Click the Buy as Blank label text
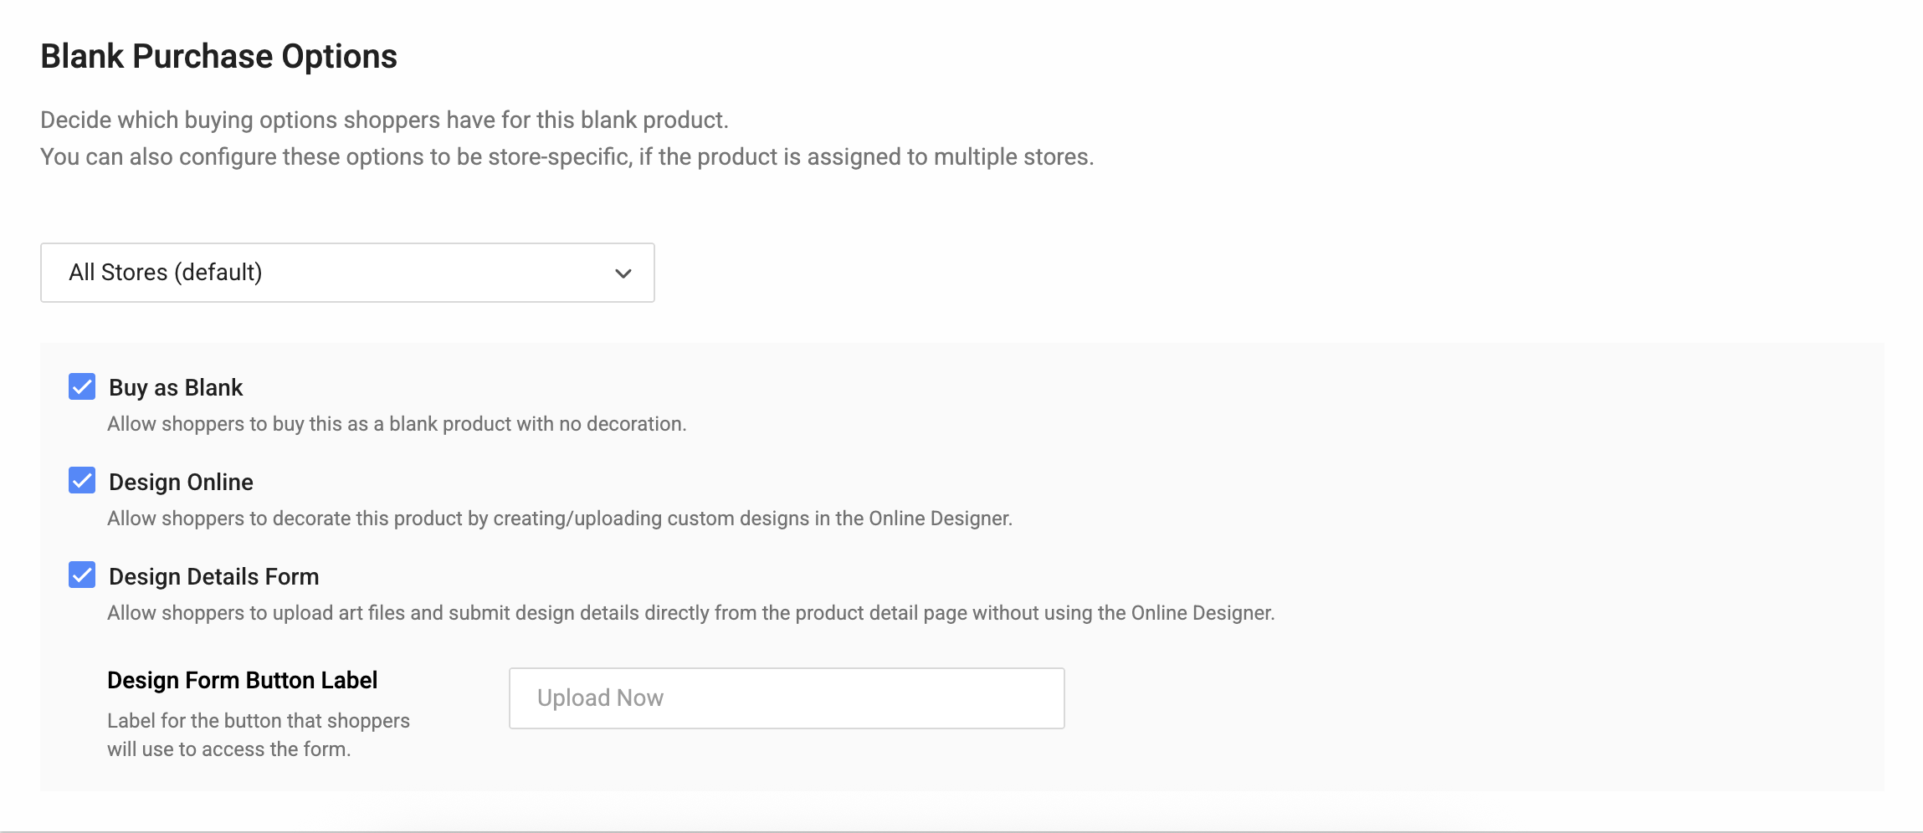Screen dimensions: 1923x833 pyautogui.click(x=175, y=386)
